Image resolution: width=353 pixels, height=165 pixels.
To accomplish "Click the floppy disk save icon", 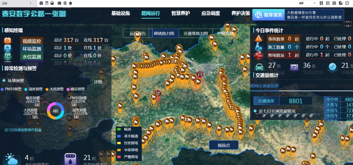I will 52,3.
